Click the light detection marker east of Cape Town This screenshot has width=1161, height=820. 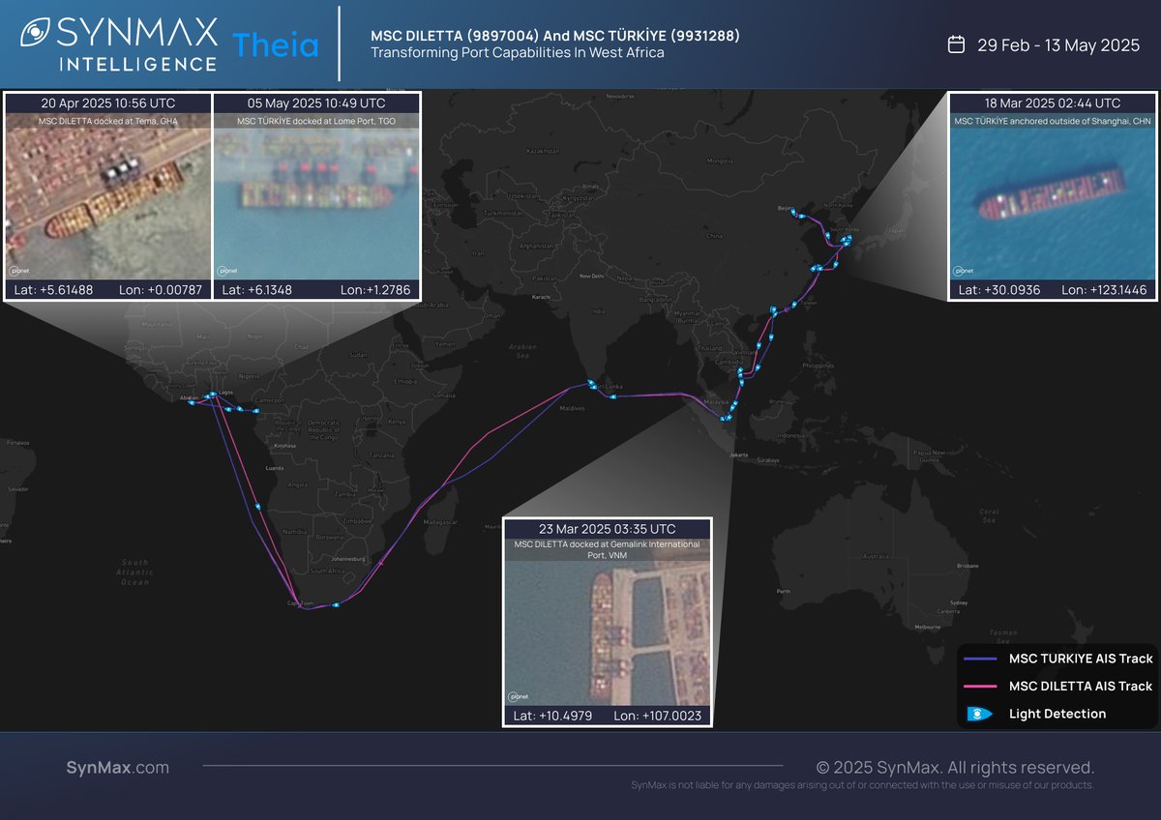tap(336, 605)
